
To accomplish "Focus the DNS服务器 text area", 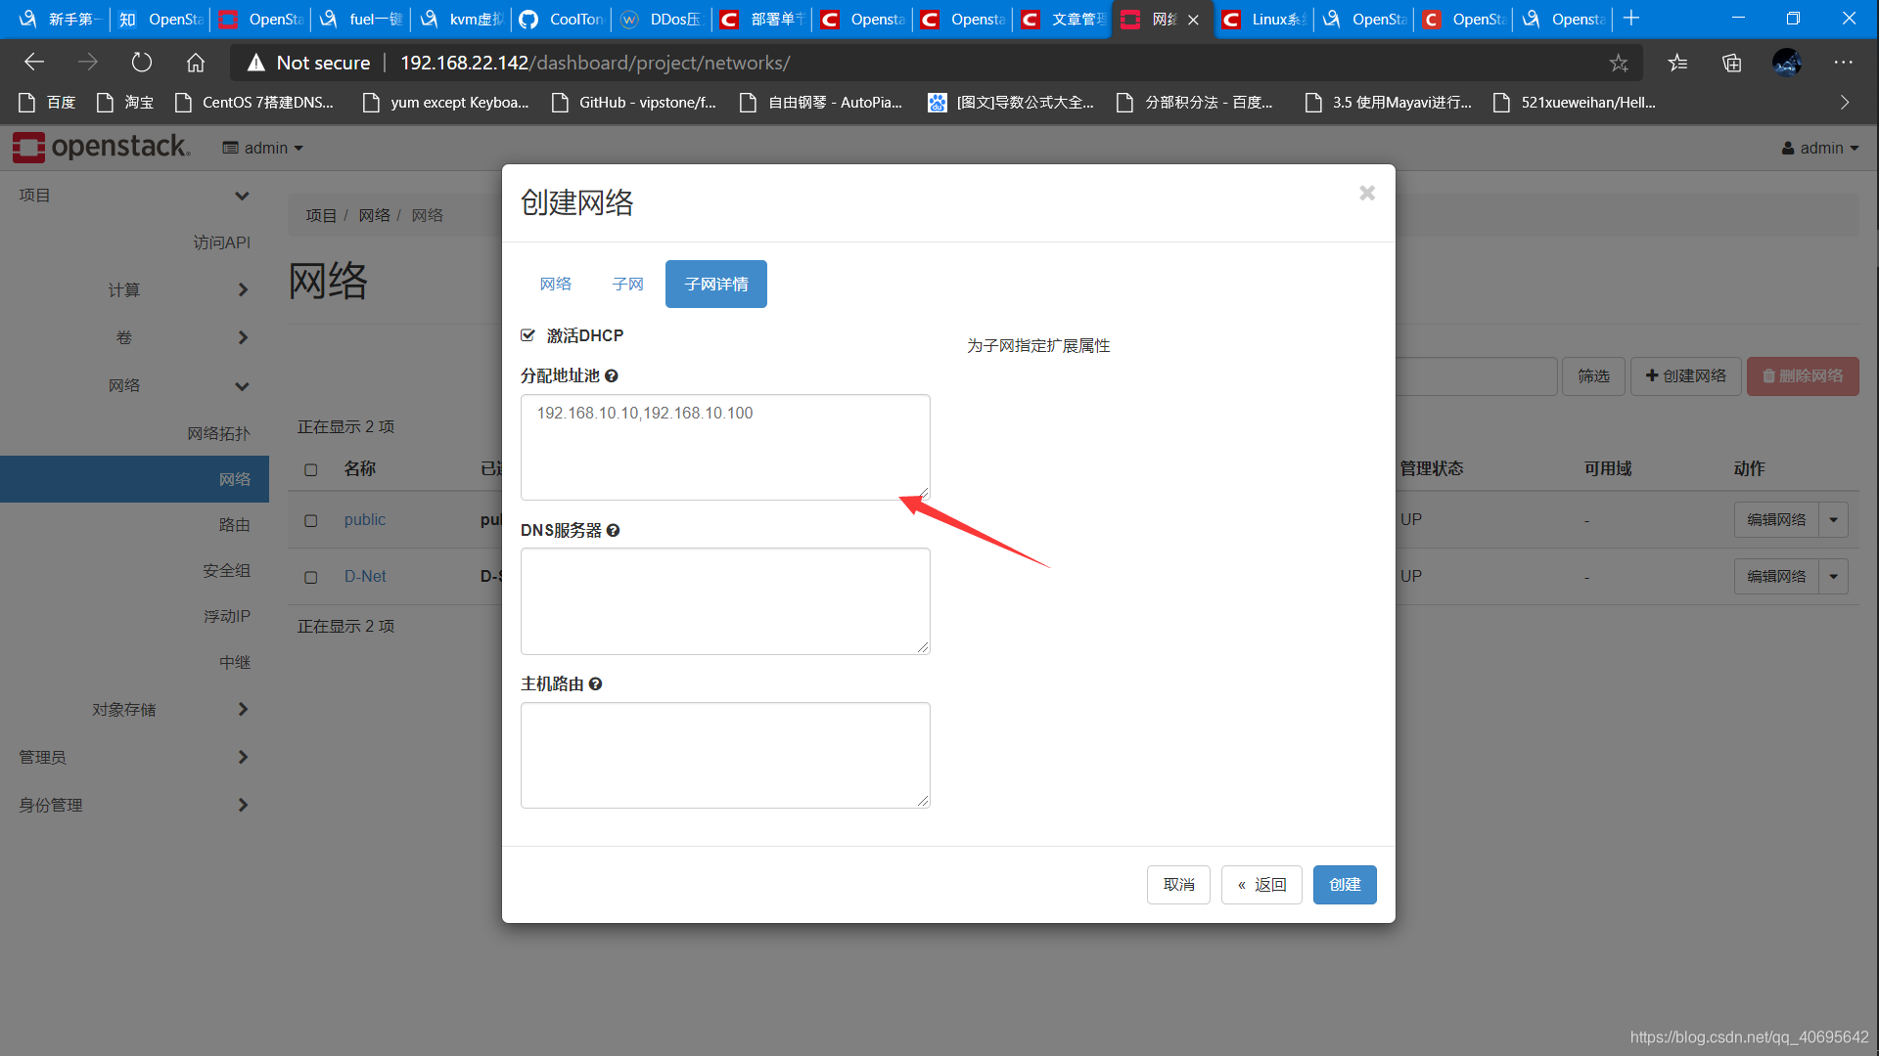I will pyautogui.click(x=725, y=601).
